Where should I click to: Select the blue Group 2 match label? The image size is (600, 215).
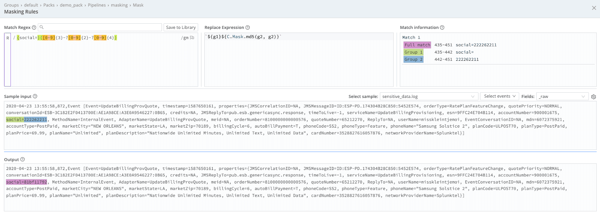pyautogui.click(x=413, y=59)
